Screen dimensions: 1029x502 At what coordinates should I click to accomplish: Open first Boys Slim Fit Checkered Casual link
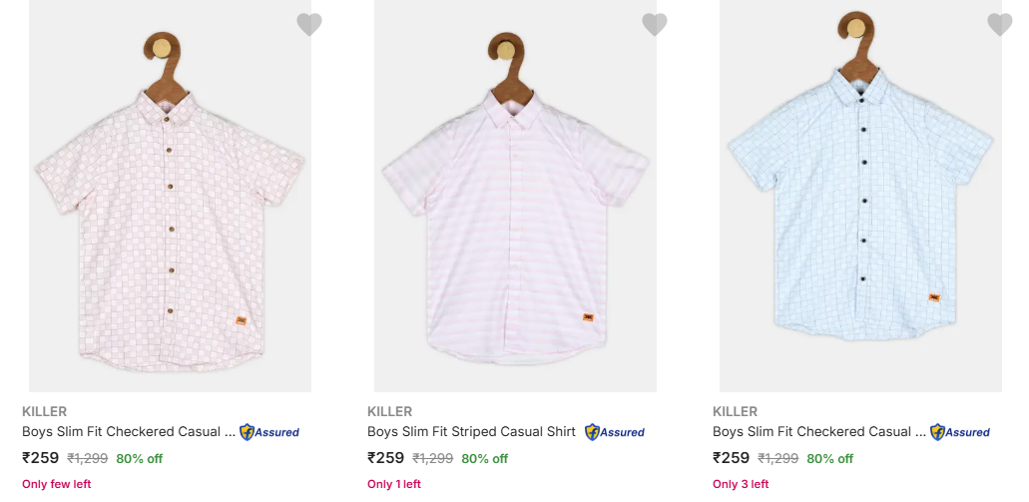click(129, 432)
